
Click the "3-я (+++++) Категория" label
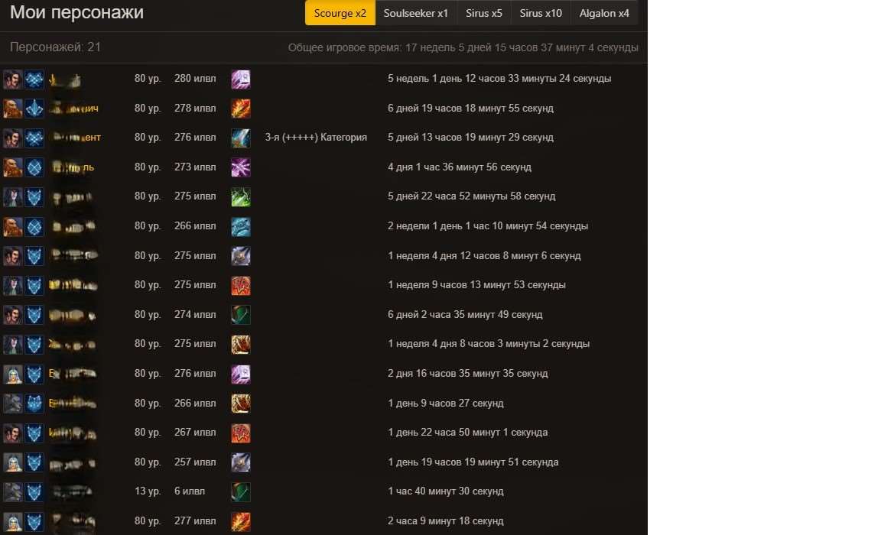[316, 138]
